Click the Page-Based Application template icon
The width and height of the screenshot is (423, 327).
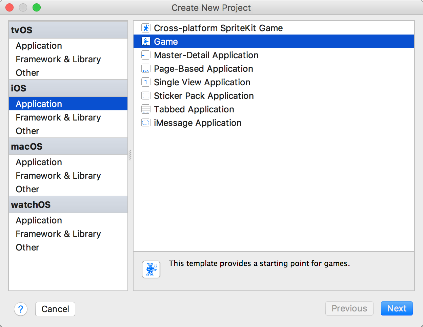coord(146,68)
